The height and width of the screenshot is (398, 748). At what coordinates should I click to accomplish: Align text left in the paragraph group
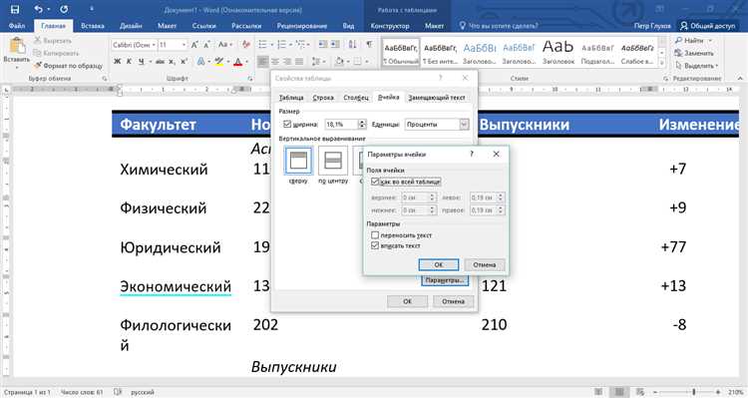[x=263, y=62]
